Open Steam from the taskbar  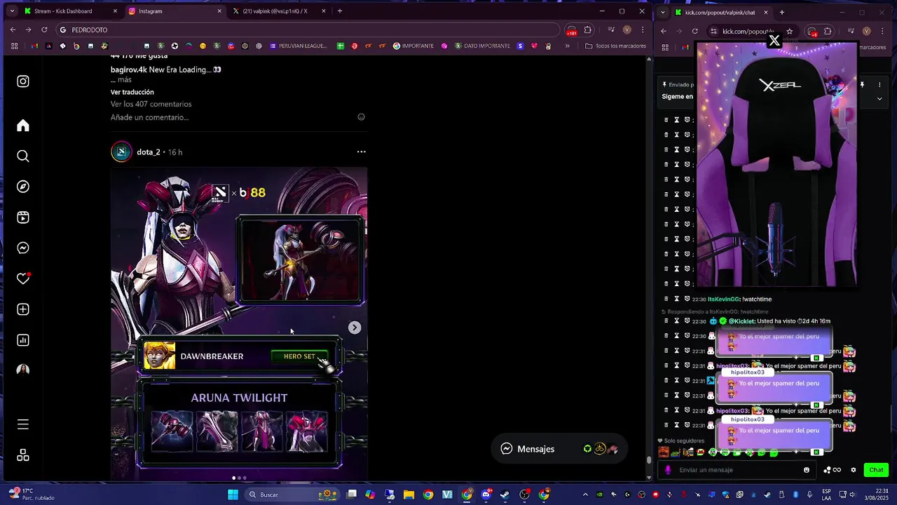pos(505,494)
